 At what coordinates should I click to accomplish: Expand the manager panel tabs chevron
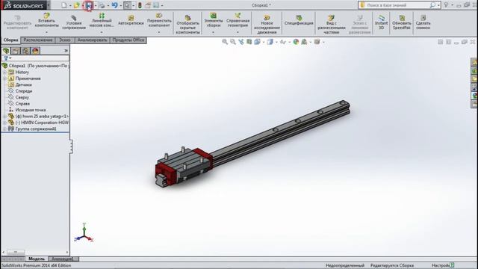[66, 51]
